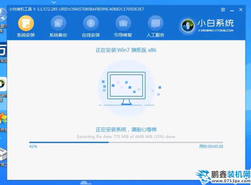The height and width of the screenshot is (185, 251).
Task: Click the installation progress bar
Action: [126, 142]
